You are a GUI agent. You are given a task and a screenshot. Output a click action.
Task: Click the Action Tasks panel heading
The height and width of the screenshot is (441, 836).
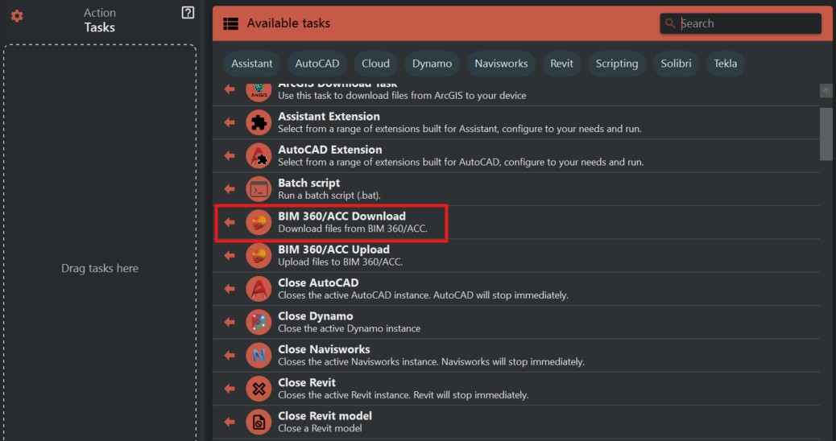tap(100, 20)
